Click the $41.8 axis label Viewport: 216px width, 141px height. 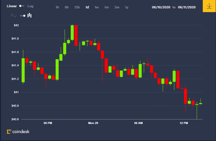click(x=15, y=39)
